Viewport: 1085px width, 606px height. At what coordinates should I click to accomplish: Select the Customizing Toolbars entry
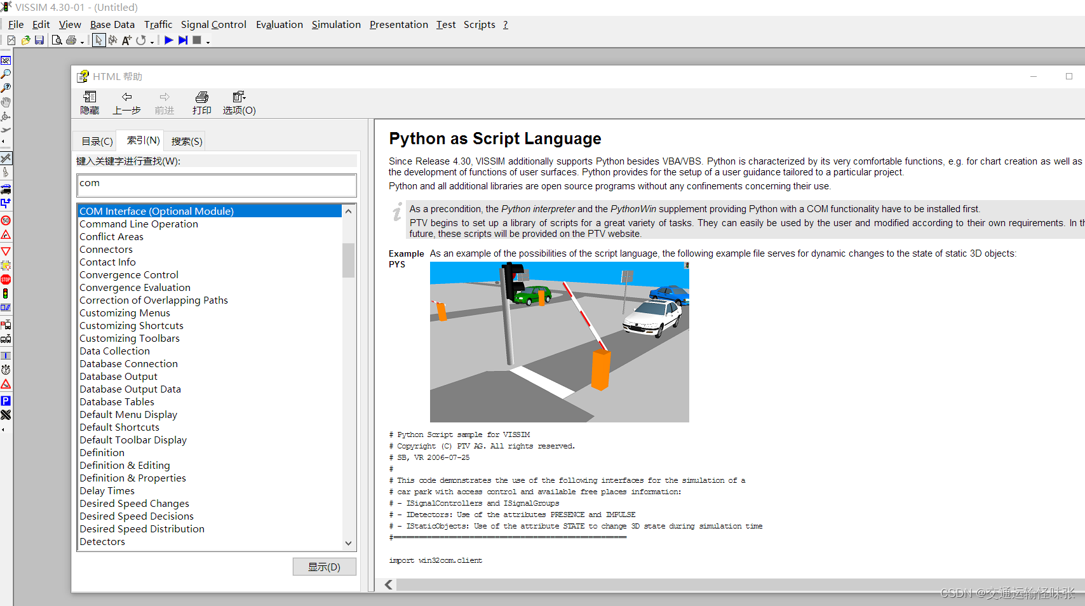(130, 338)
